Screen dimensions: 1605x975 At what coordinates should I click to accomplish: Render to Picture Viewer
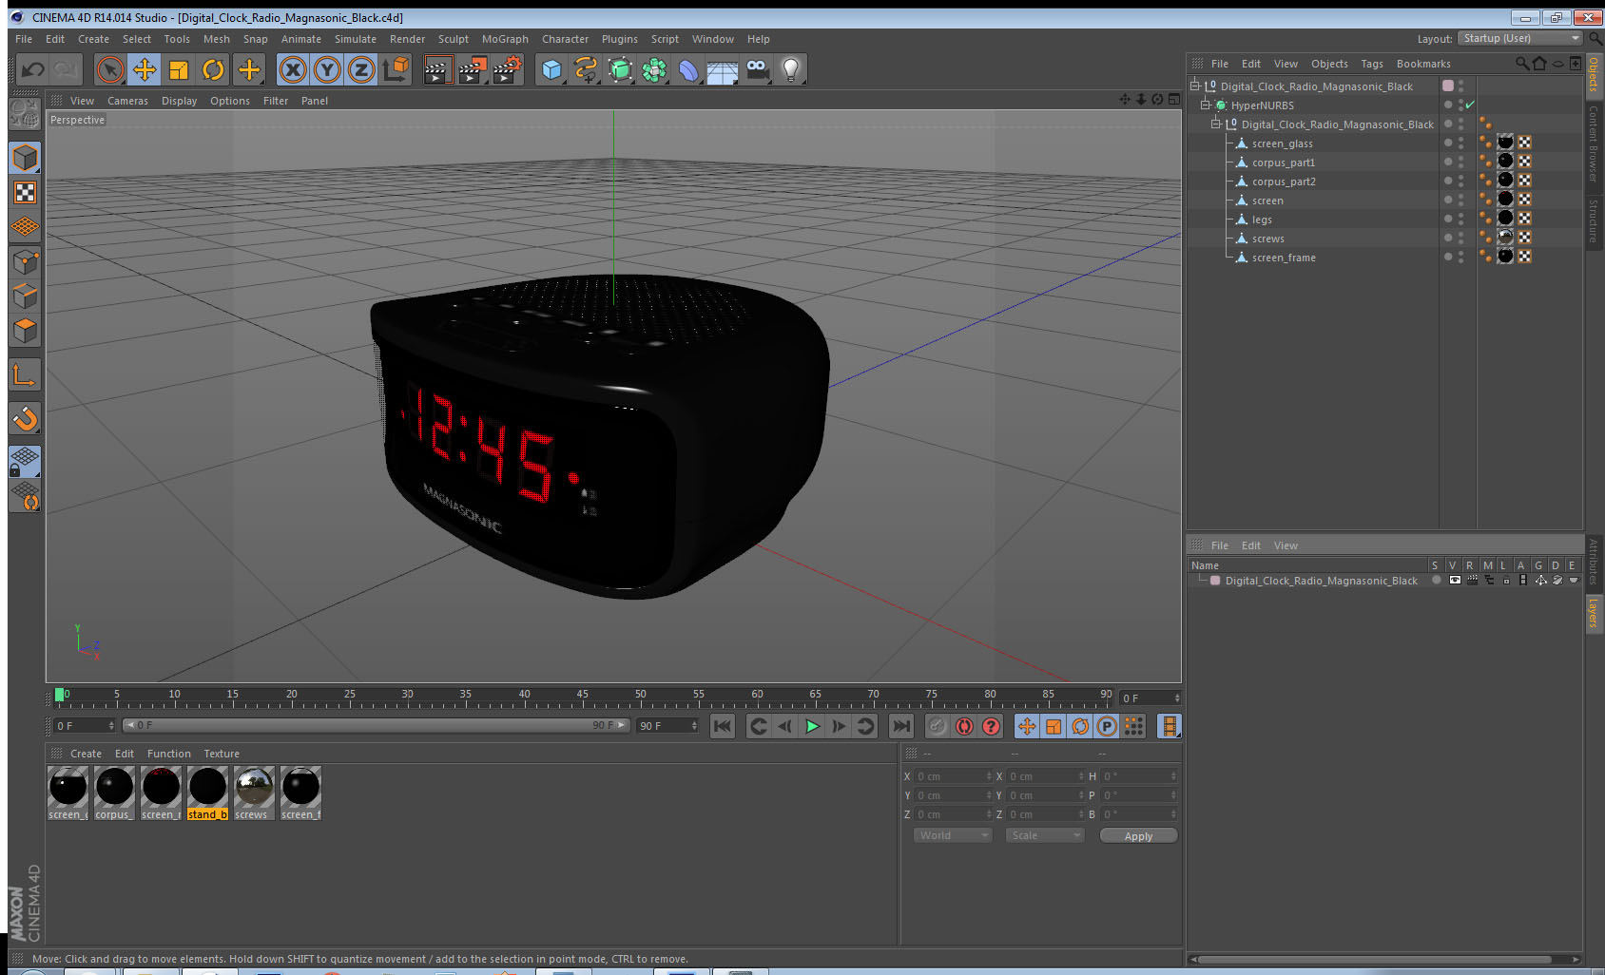click(473, 69)
